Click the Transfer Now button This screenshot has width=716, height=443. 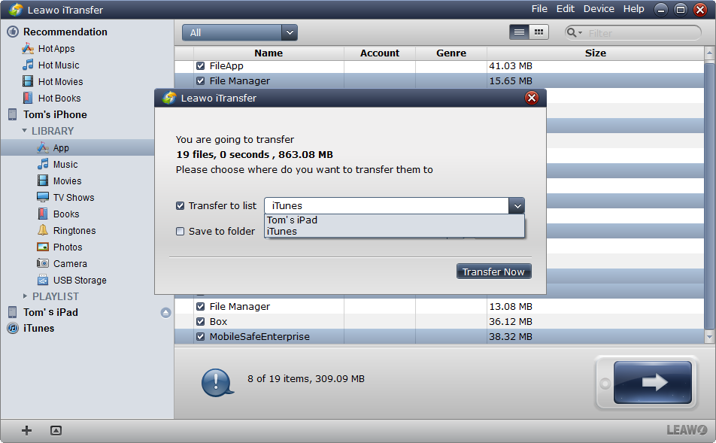click(493, 272)
